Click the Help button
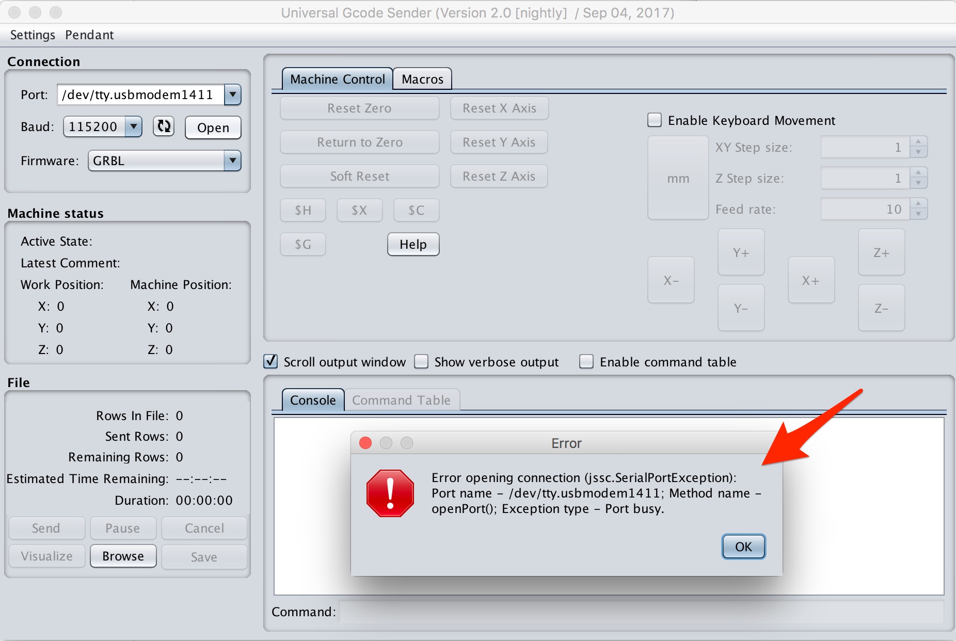Image resolution: width=956 pixels, height=641 pixels. pyautogui.click(x=413, y=244)
